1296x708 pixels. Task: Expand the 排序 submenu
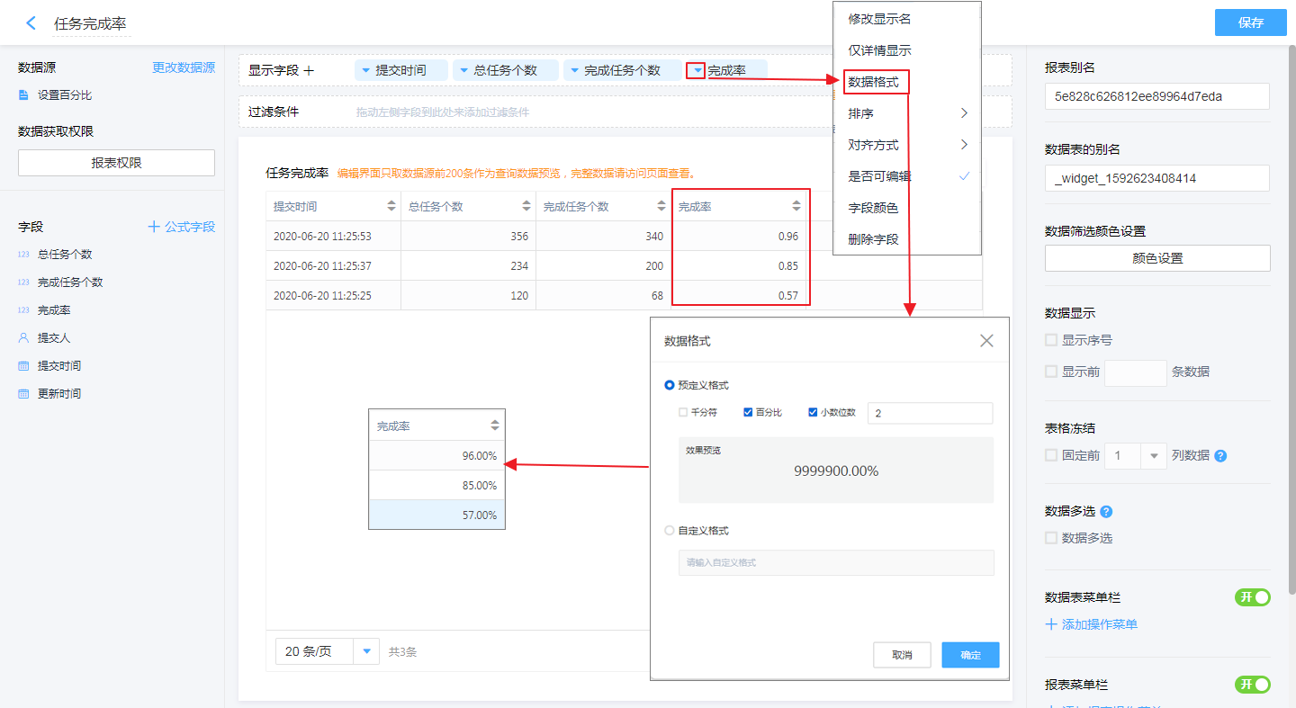964,113
